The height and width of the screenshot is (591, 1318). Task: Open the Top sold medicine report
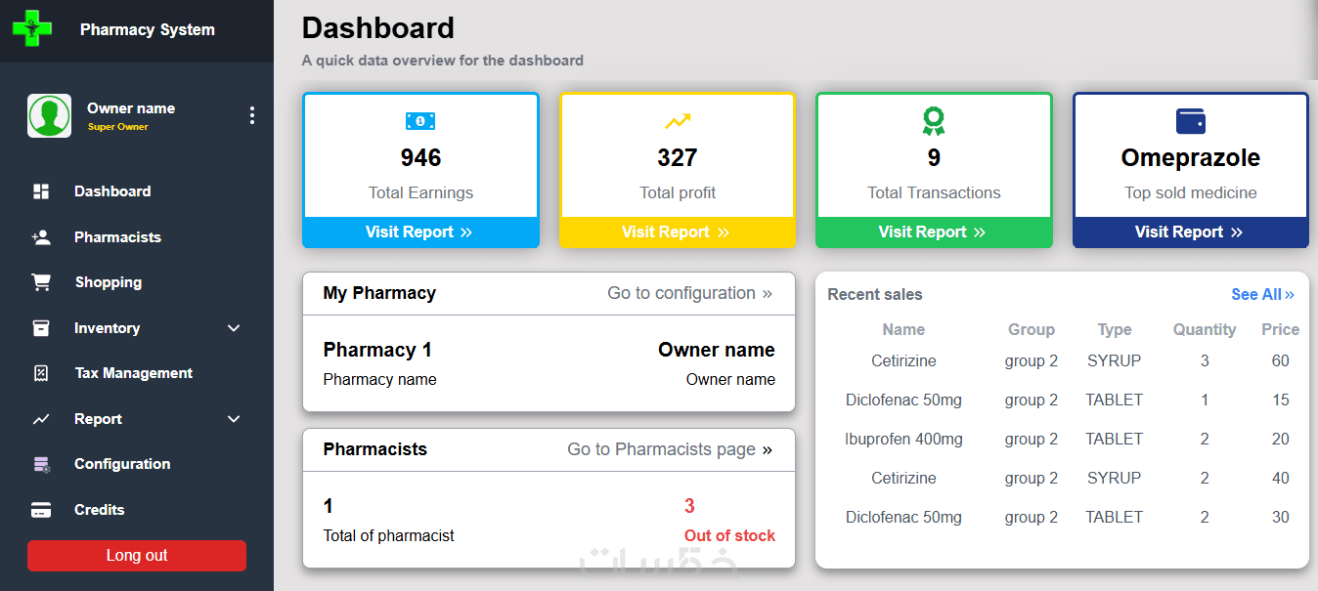(x=1189, y=232)
